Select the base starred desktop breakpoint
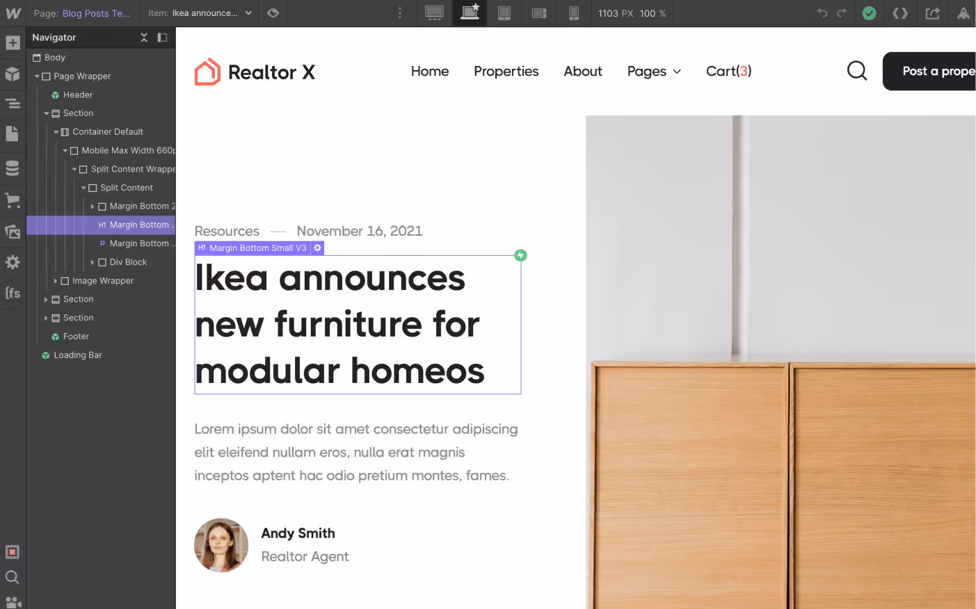 [x=470, y=13]
